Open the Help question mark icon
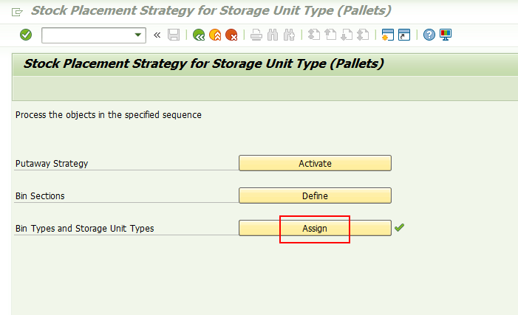Viewport: 518px width, 315px height. [x=429, y=35]
